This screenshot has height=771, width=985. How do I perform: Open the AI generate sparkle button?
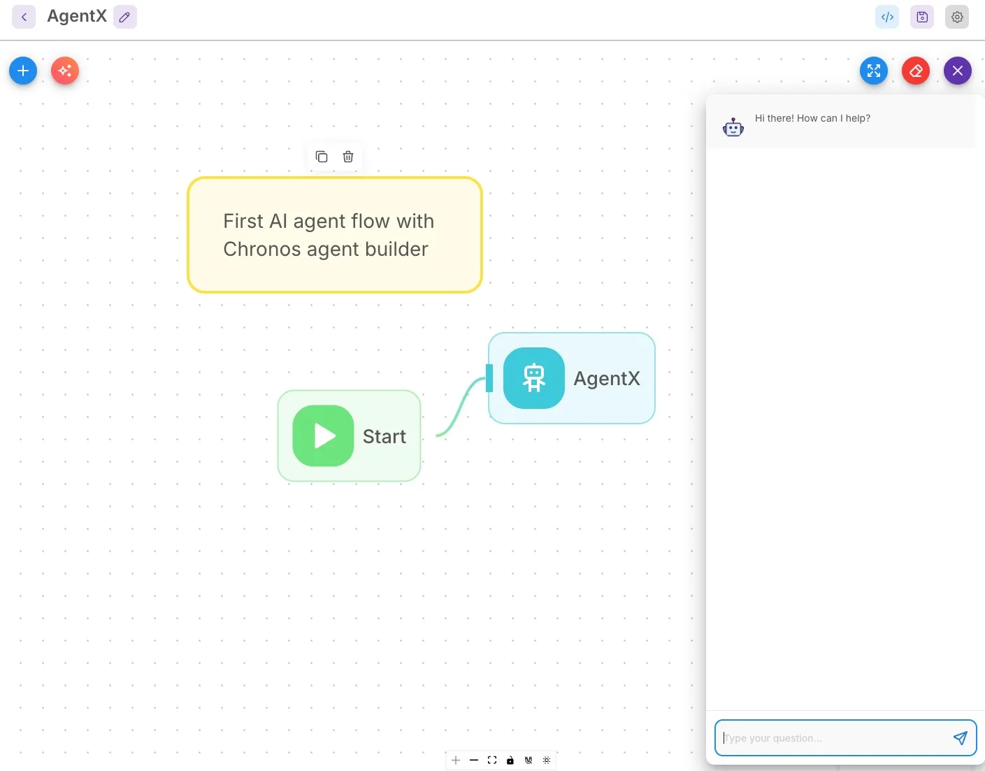pos(65,71)
